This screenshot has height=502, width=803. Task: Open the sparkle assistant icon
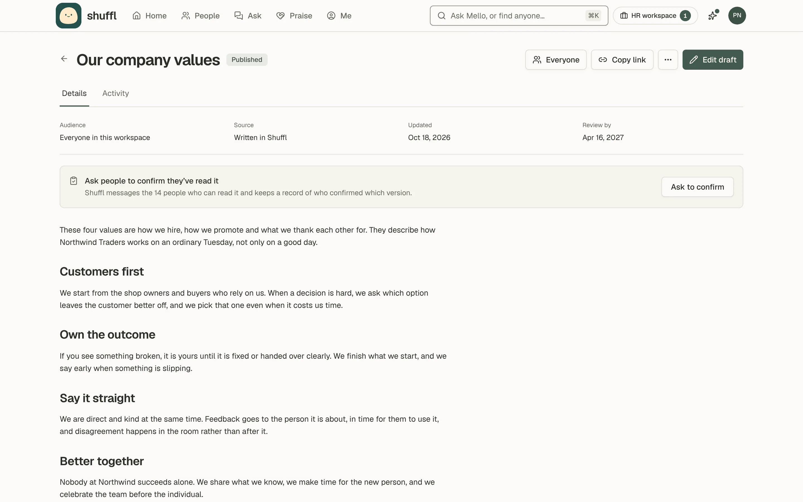click(713, 16)
